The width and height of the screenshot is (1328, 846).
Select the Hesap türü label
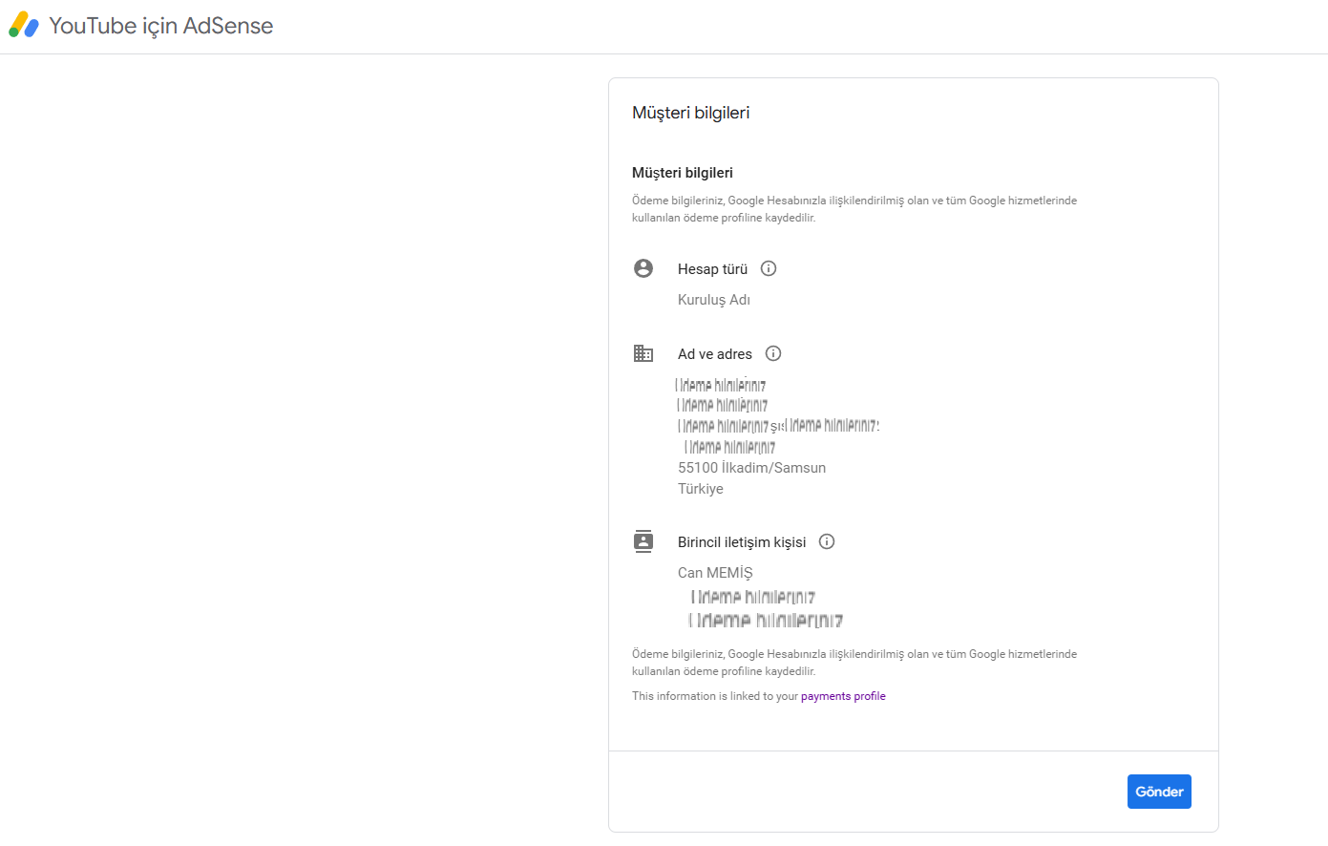[x=712, y=269]
